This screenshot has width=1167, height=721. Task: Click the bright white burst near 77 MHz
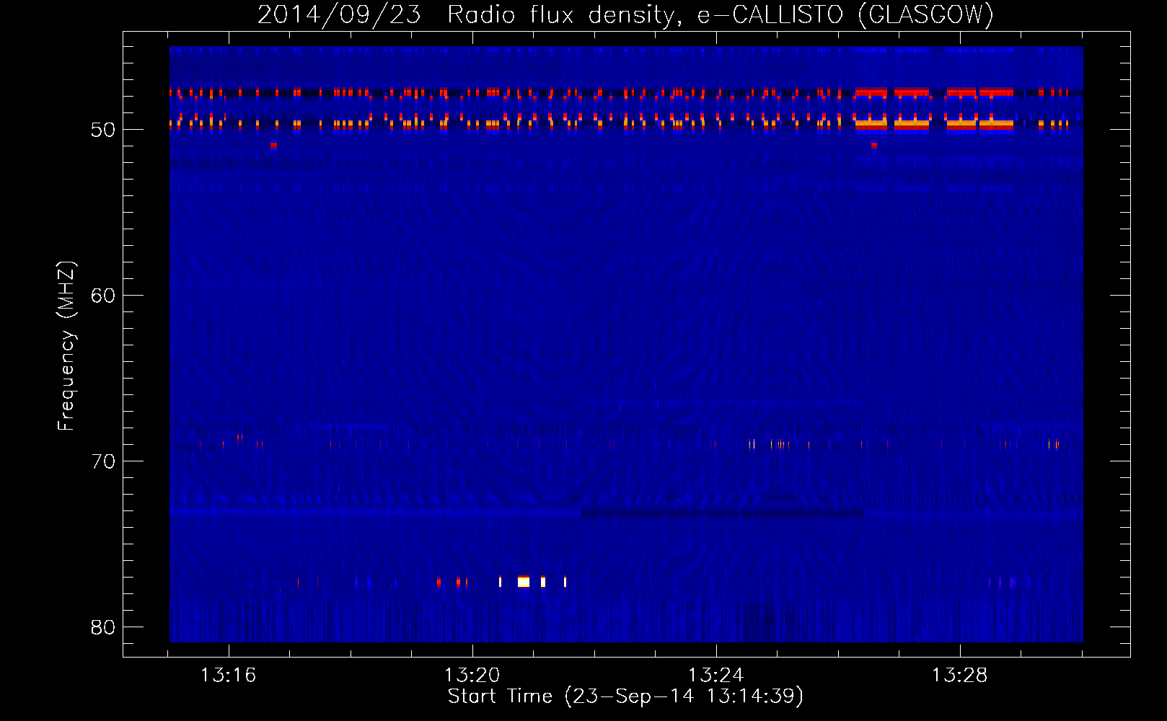[x=524, y=582]
